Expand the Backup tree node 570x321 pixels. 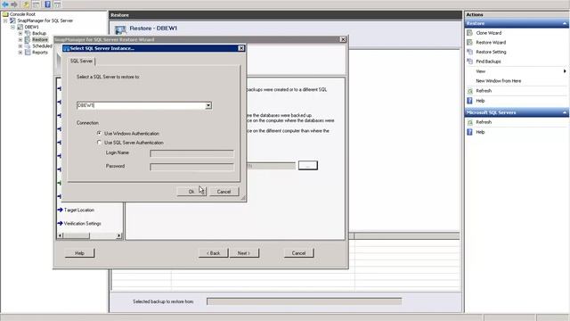20,33
